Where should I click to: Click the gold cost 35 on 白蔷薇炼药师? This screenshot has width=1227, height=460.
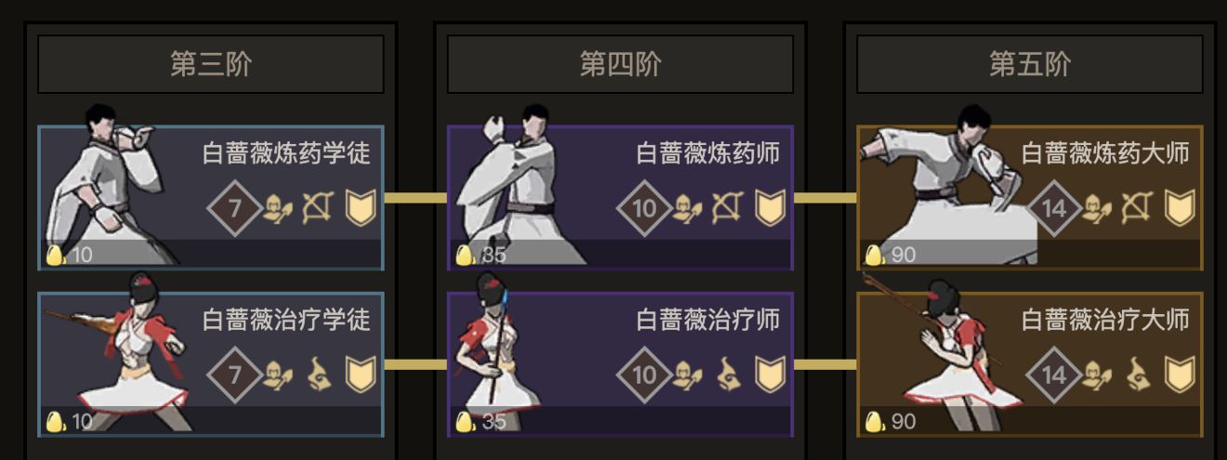coord(482,255)
